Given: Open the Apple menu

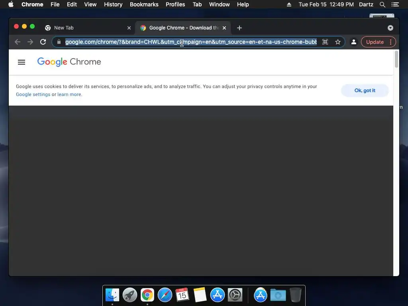Looking at the screenshot, I should click(11, 4).
